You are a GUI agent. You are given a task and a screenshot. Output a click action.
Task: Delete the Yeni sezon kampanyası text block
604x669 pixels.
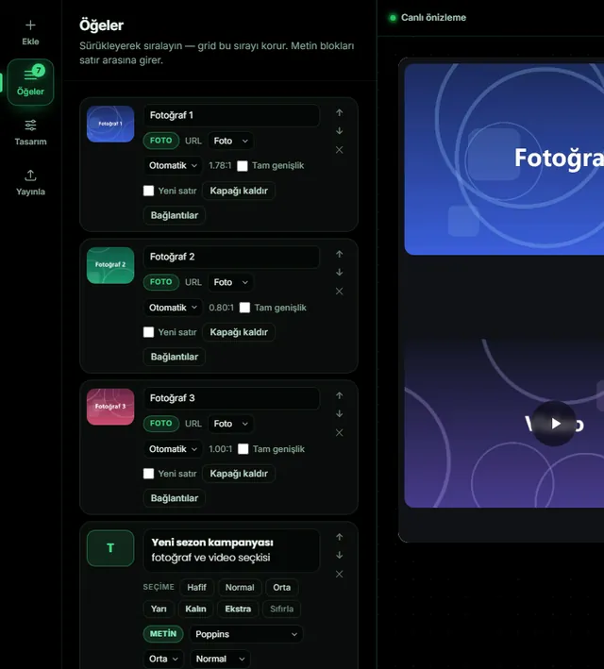(340, 574)
